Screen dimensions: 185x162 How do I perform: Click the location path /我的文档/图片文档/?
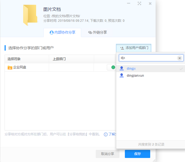pos(66,16)
